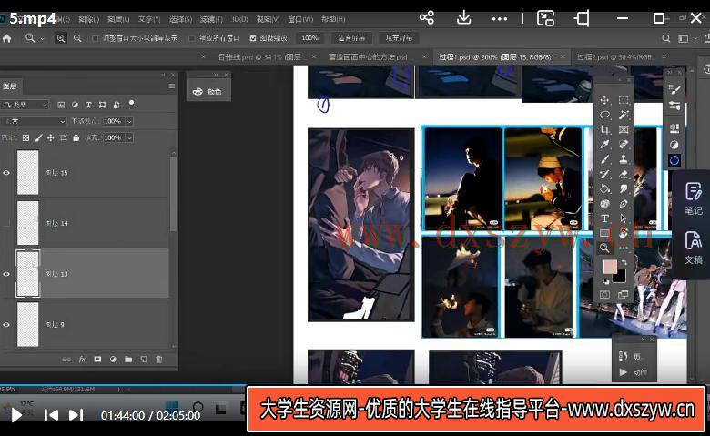
Task: Open the blending mode dropdown
Action: [34, 121]
